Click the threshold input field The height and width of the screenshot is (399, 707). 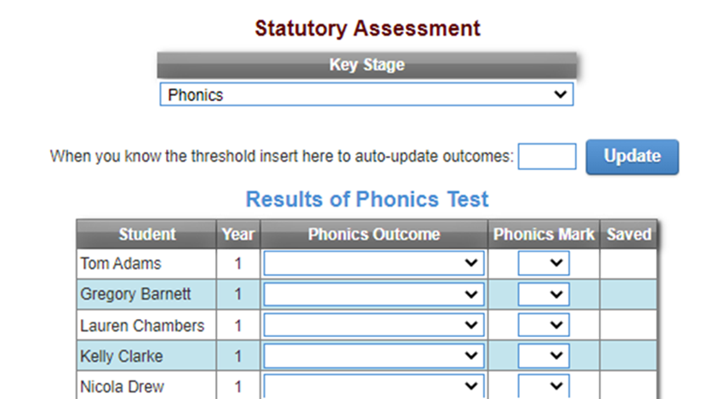click(x=547, y=157)
